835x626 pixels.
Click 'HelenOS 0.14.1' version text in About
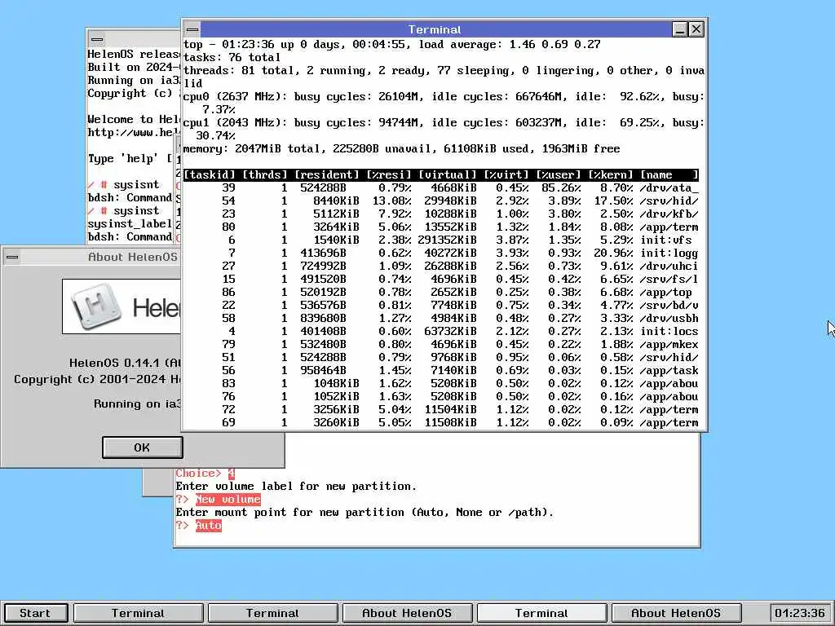coord(114,363)
